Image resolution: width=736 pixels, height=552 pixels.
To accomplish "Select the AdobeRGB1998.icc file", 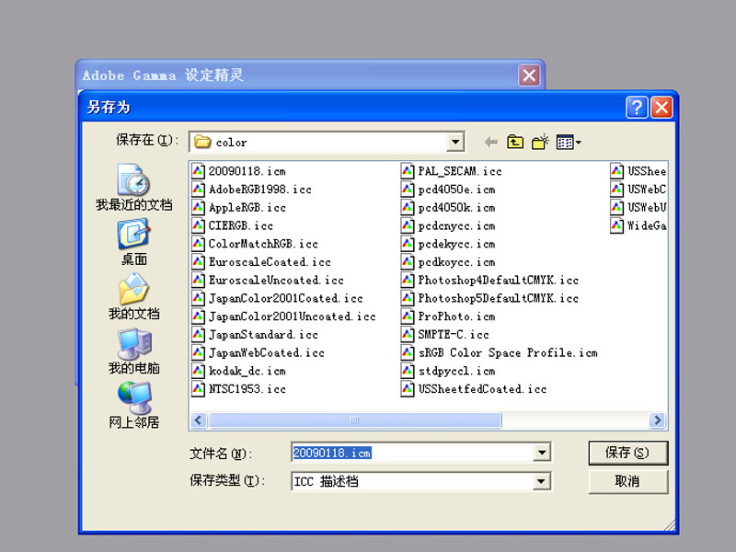I will coord(259,190).
